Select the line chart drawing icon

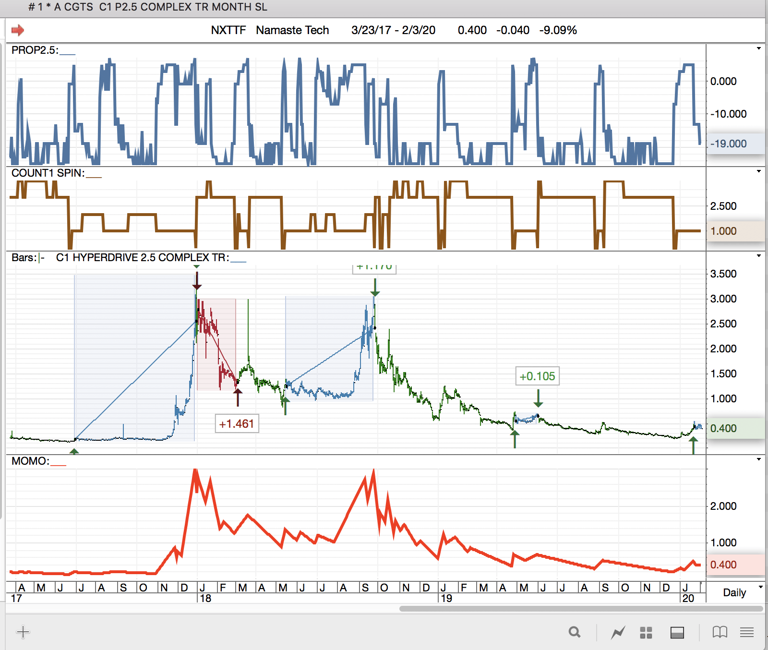click(618, 632)
